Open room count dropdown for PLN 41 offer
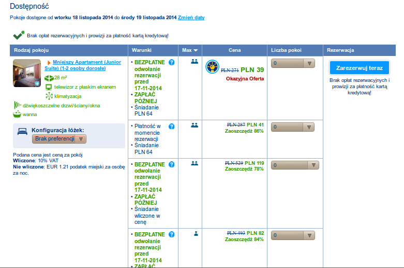The height and width of the screenshot is (268, 404). point(293,127)
